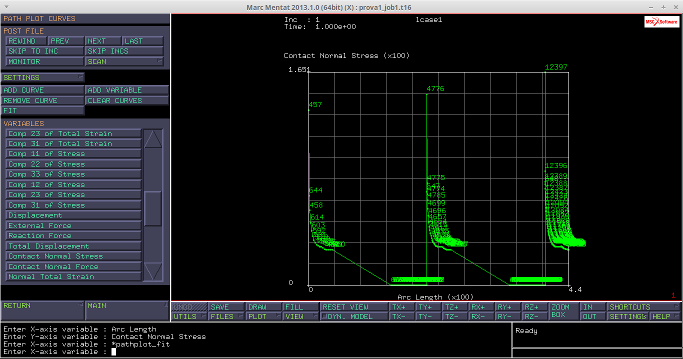Click the RY- rotate button

(x=508, y=316)
